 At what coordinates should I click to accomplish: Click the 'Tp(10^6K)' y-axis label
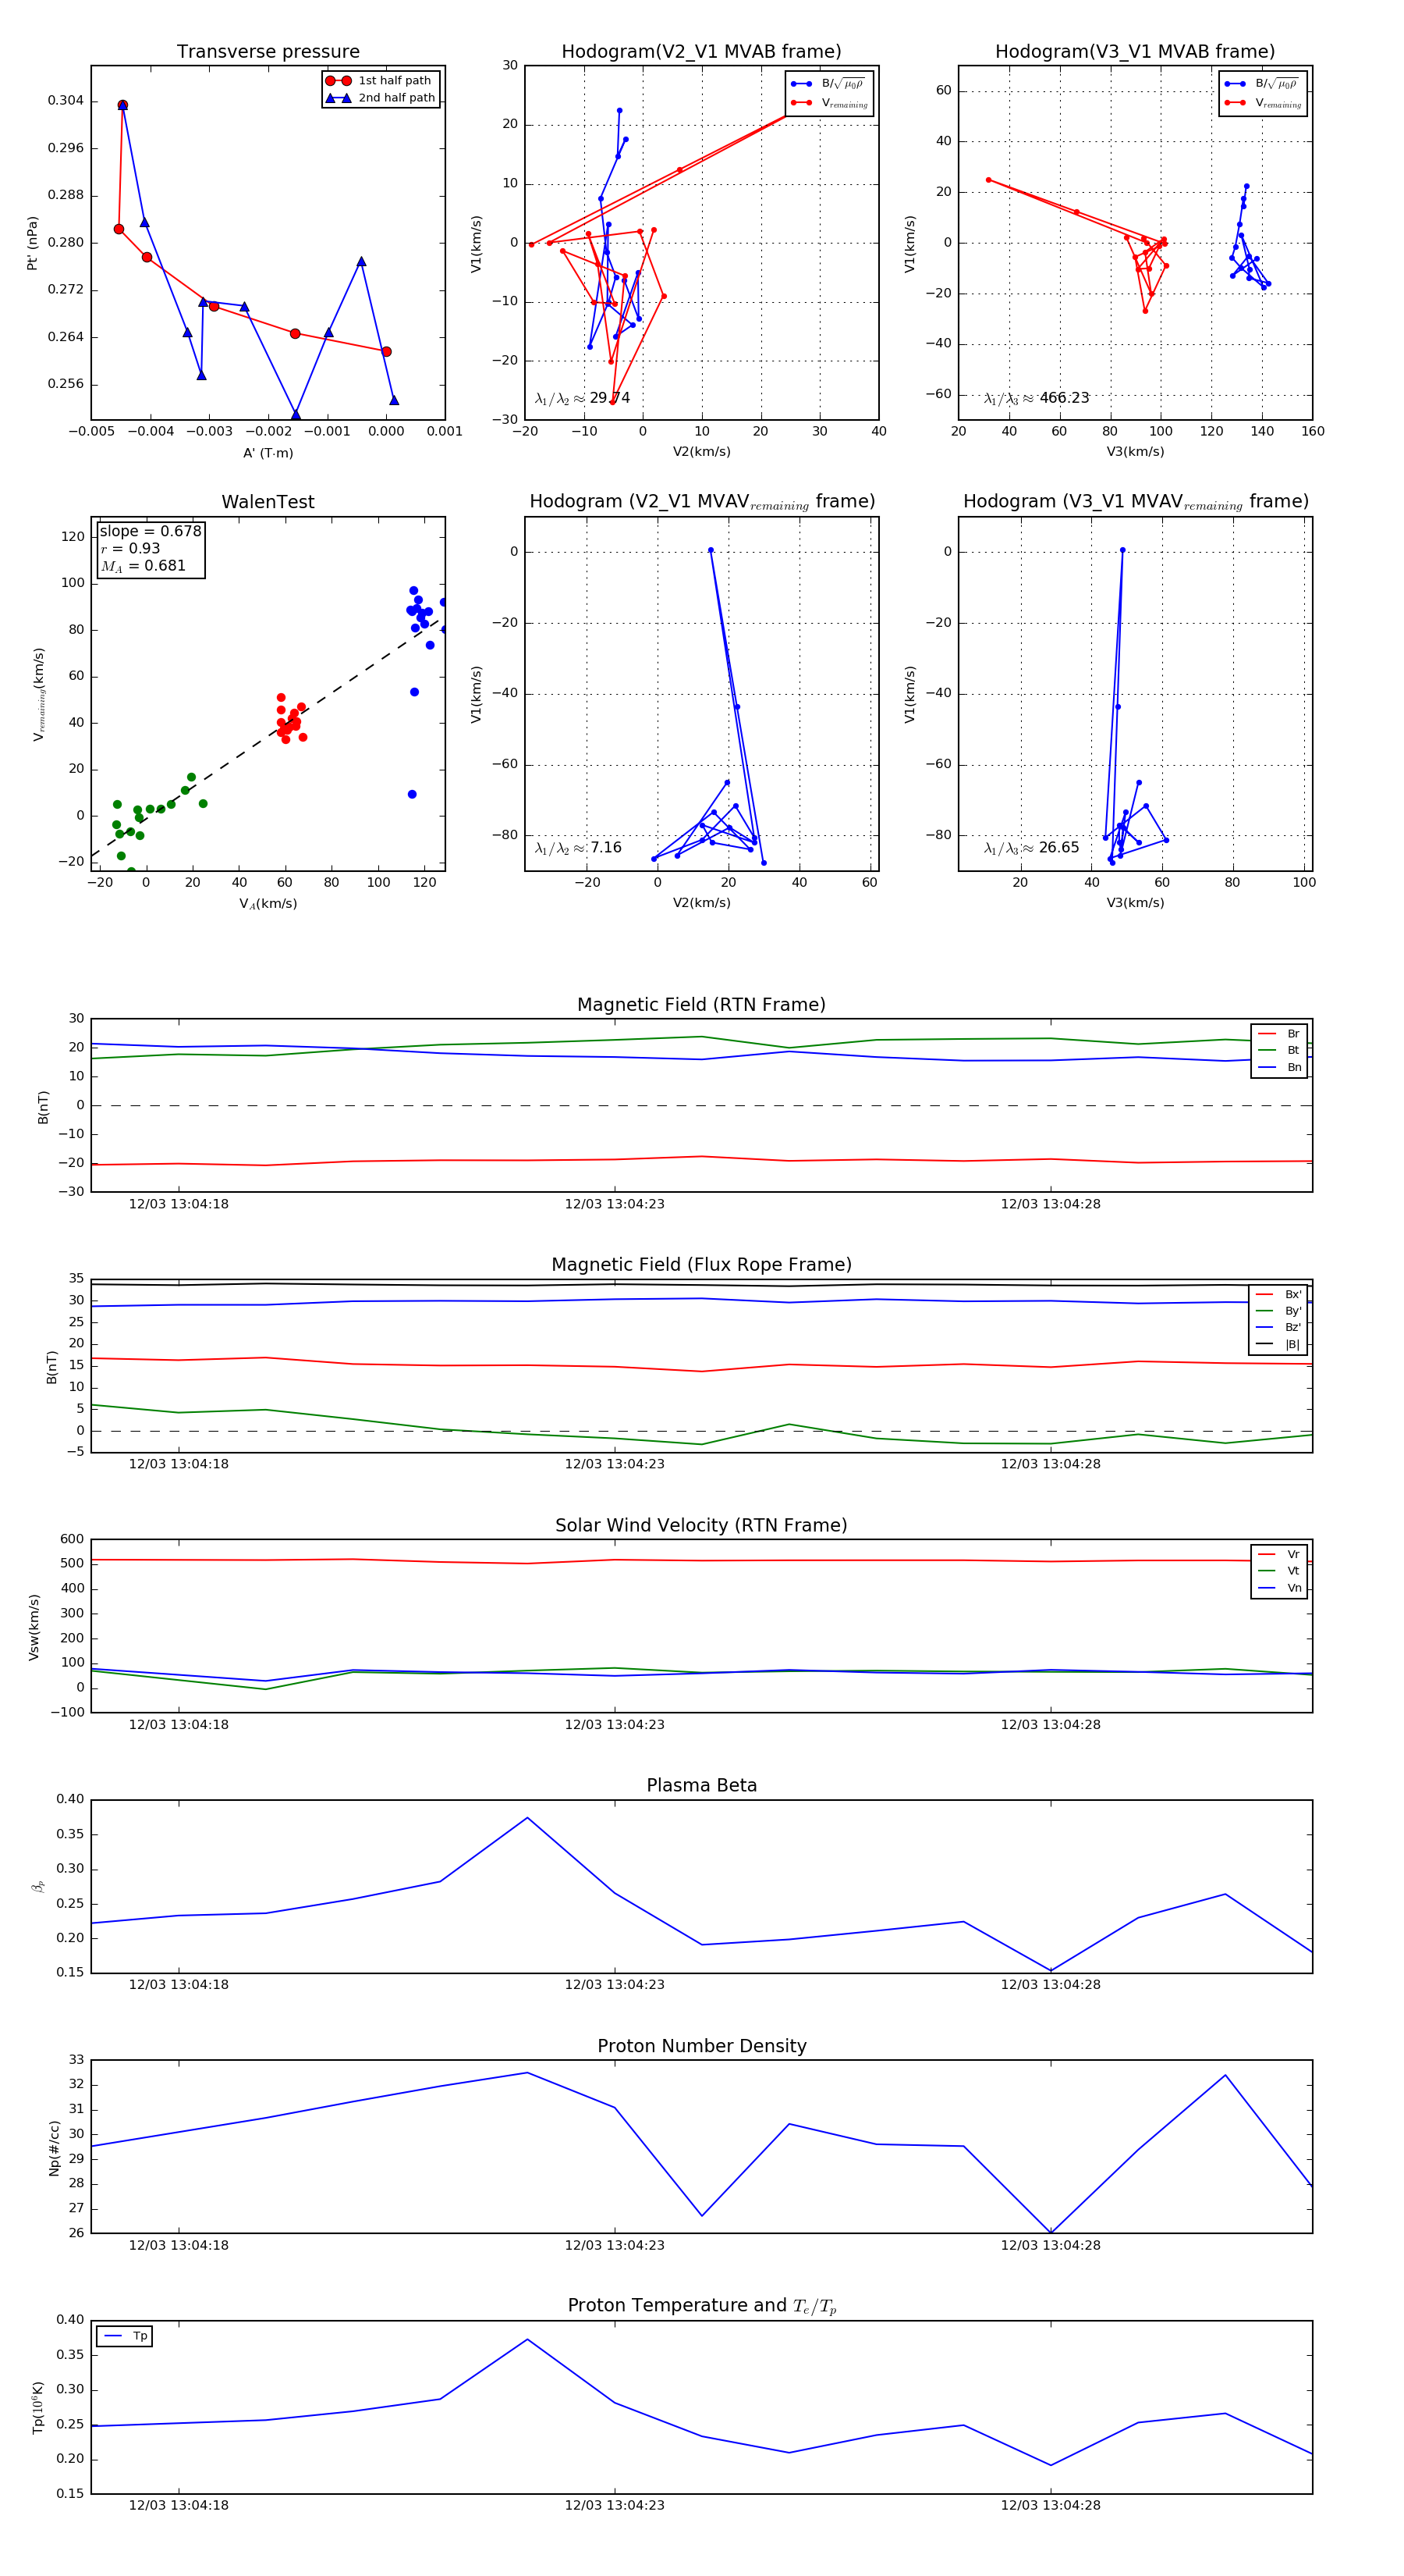click(38, 2407)
